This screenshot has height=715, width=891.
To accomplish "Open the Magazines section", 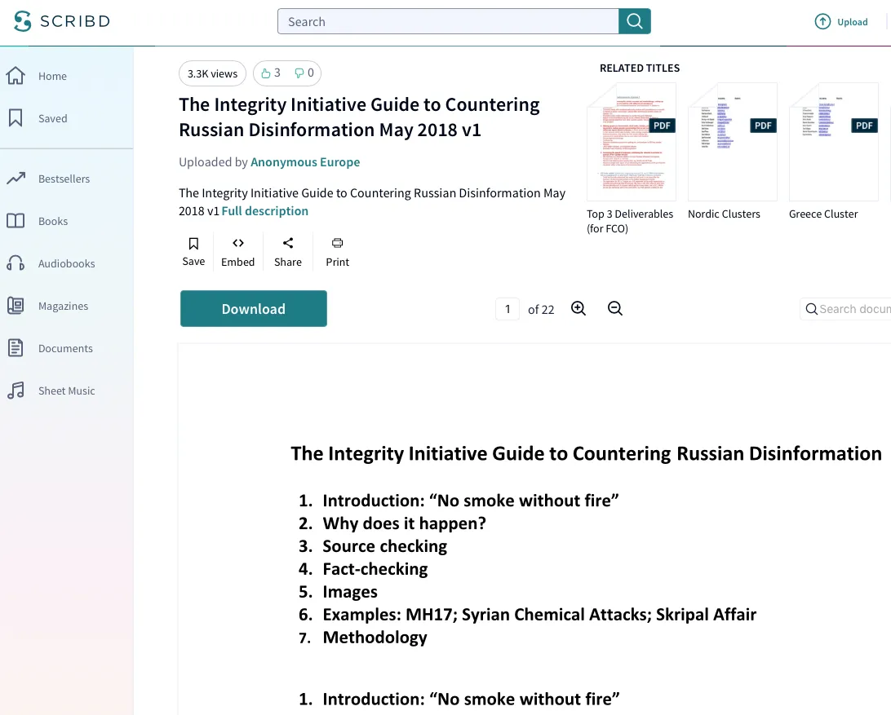I will coord(63,306).
